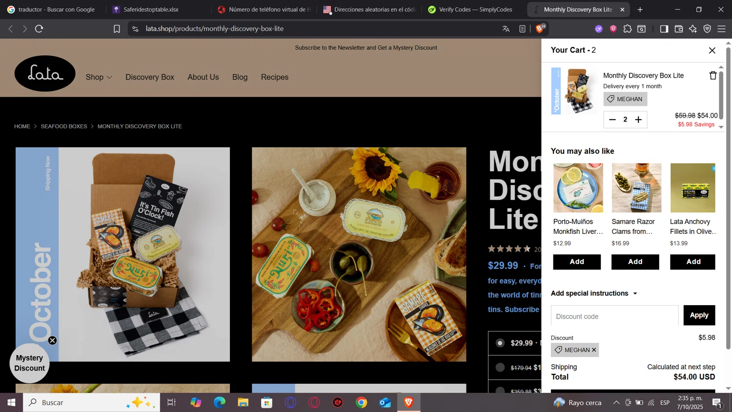Expand Add special instructions section
The height and width of the screenshot is (412, 732).
click(x=594, y=293)
